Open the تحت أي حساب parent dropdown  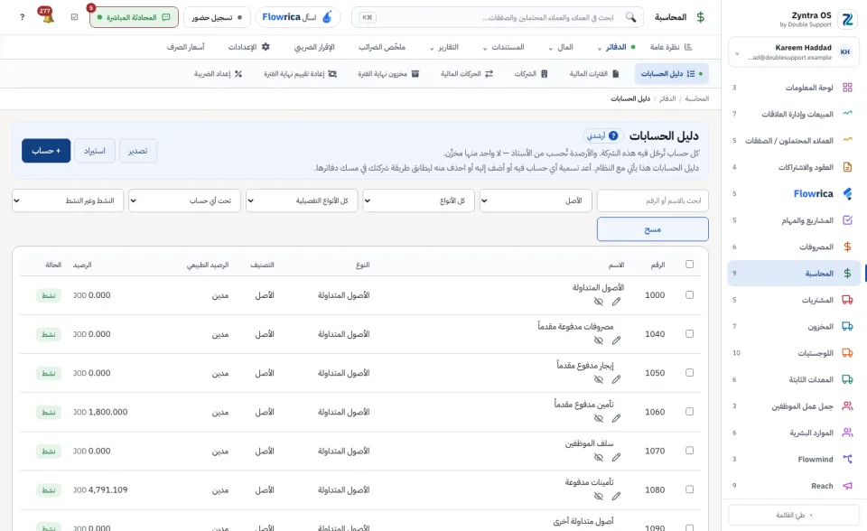[x=184, y=200]
